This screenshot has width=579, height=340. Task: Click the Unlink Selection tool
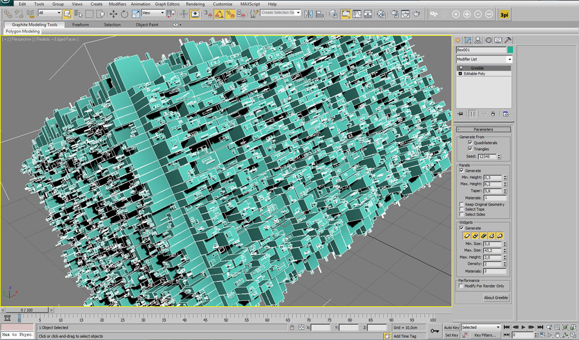click(x=19, y=14)
